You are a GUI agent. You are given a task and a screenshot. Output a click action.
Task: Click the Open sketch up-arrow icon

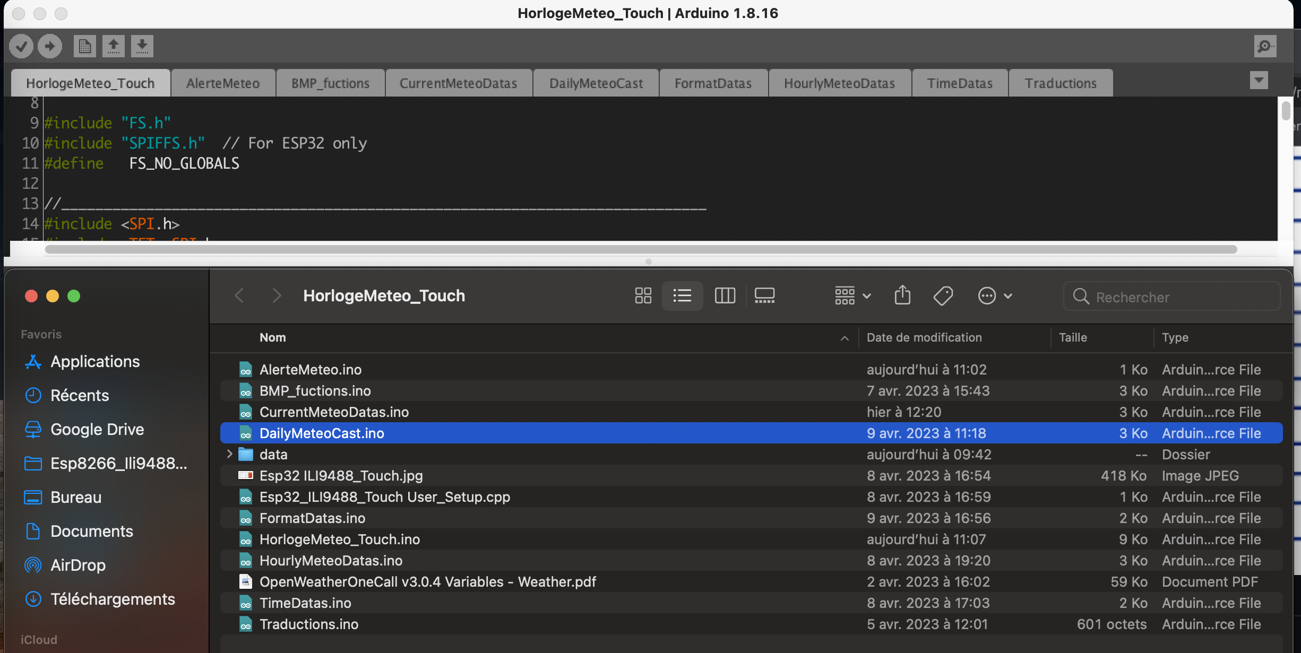[113, 46]
